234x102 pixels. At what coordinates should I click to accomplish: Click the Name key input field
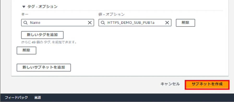[58, 23]
